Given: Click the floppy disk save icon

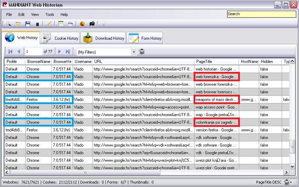Looking at the screenshot, I should click(28, 24).
